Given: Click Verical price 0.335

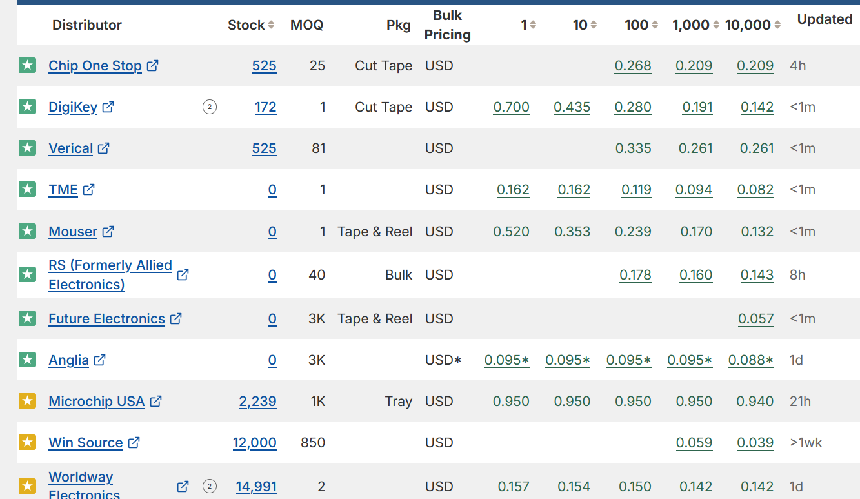Looking at the screenshot, I should [633, 148].
